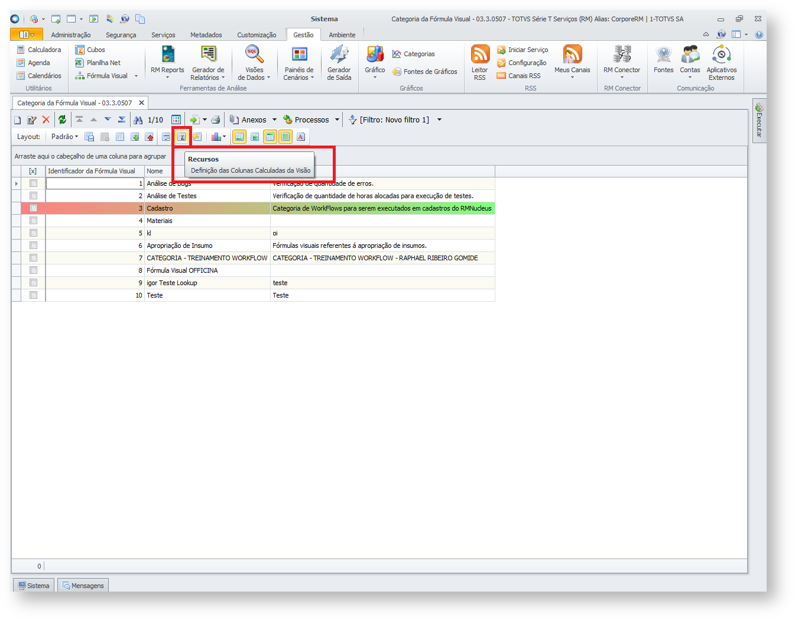Open the Executar side panel

coord(759,120)
